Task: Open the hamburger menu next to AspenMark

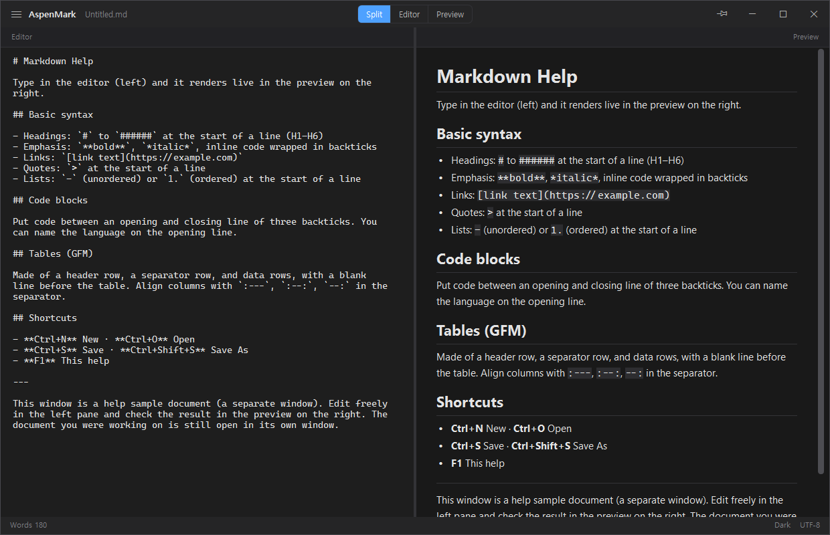Action: [x=17, y=15]
